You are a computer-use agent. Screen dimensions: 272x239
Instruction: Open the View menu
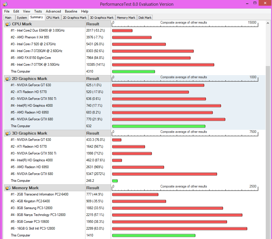coord(26,11)
